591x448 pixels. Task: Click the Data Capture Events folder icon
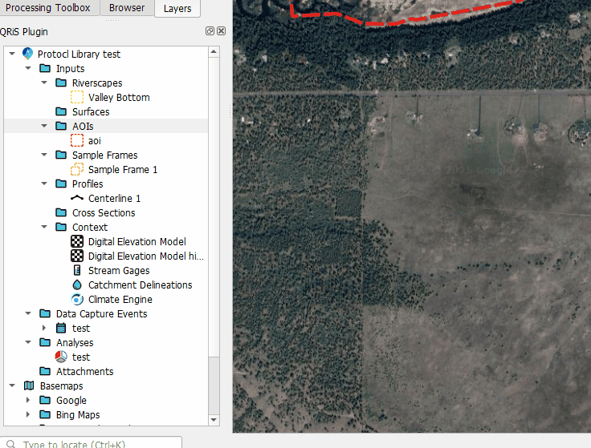(45, 313)
